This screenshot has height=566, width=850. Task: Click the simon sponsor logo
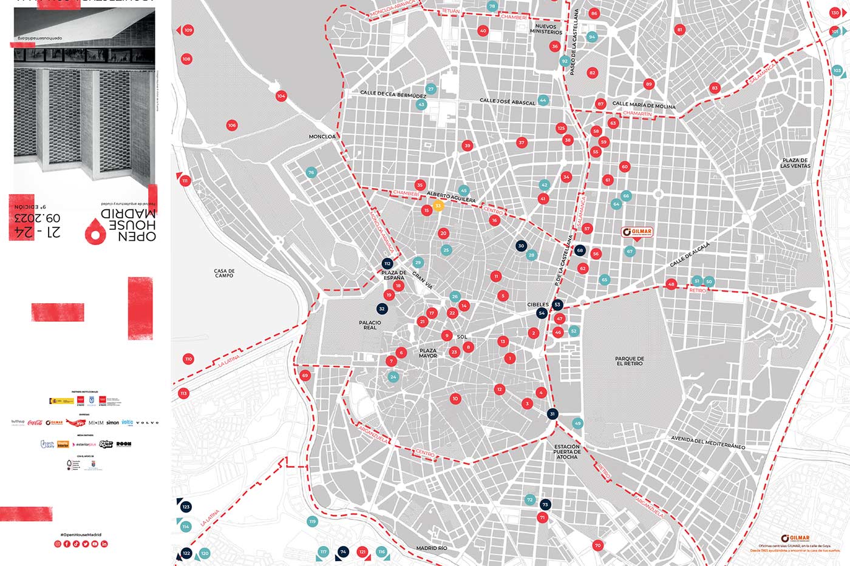[x=113, y=422]
